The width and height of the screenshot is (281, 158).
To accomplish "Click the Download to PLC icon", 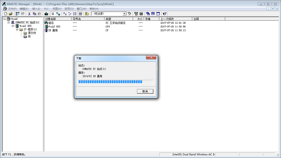I will click(x=47, y=14).
